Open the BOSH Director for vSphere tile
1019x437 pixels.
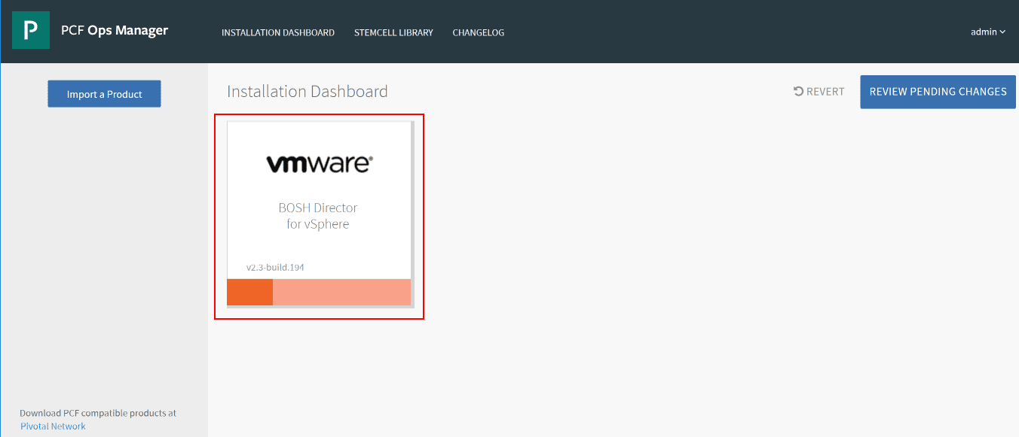tap(320, 214)
